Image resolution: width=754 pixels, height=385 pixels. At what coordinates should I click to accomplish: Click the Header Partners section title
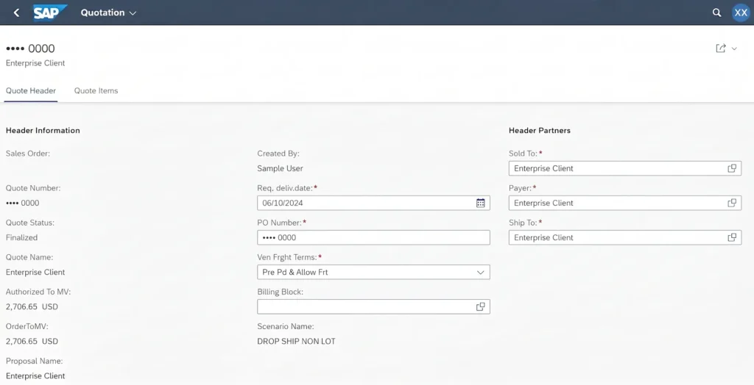coord(540,131)
